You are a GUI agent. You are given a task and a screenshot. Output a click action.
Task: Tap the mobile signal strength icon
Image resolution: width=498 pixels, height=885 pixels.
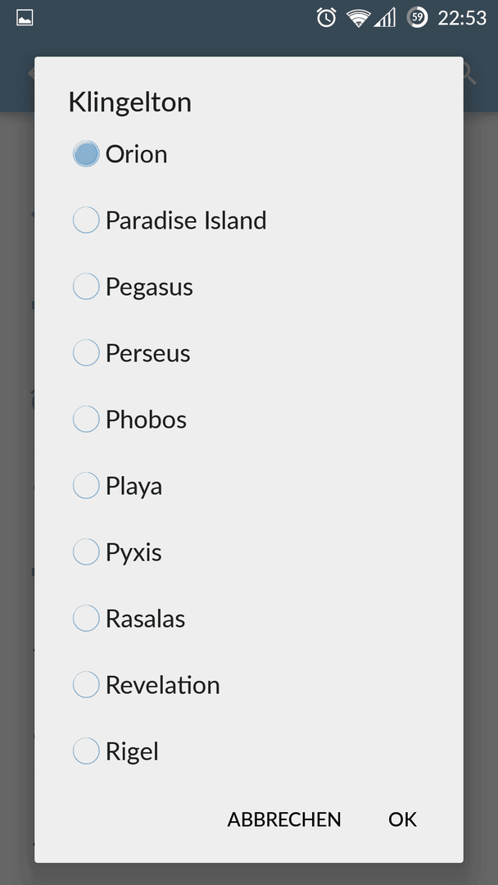(x=385, y=18)
